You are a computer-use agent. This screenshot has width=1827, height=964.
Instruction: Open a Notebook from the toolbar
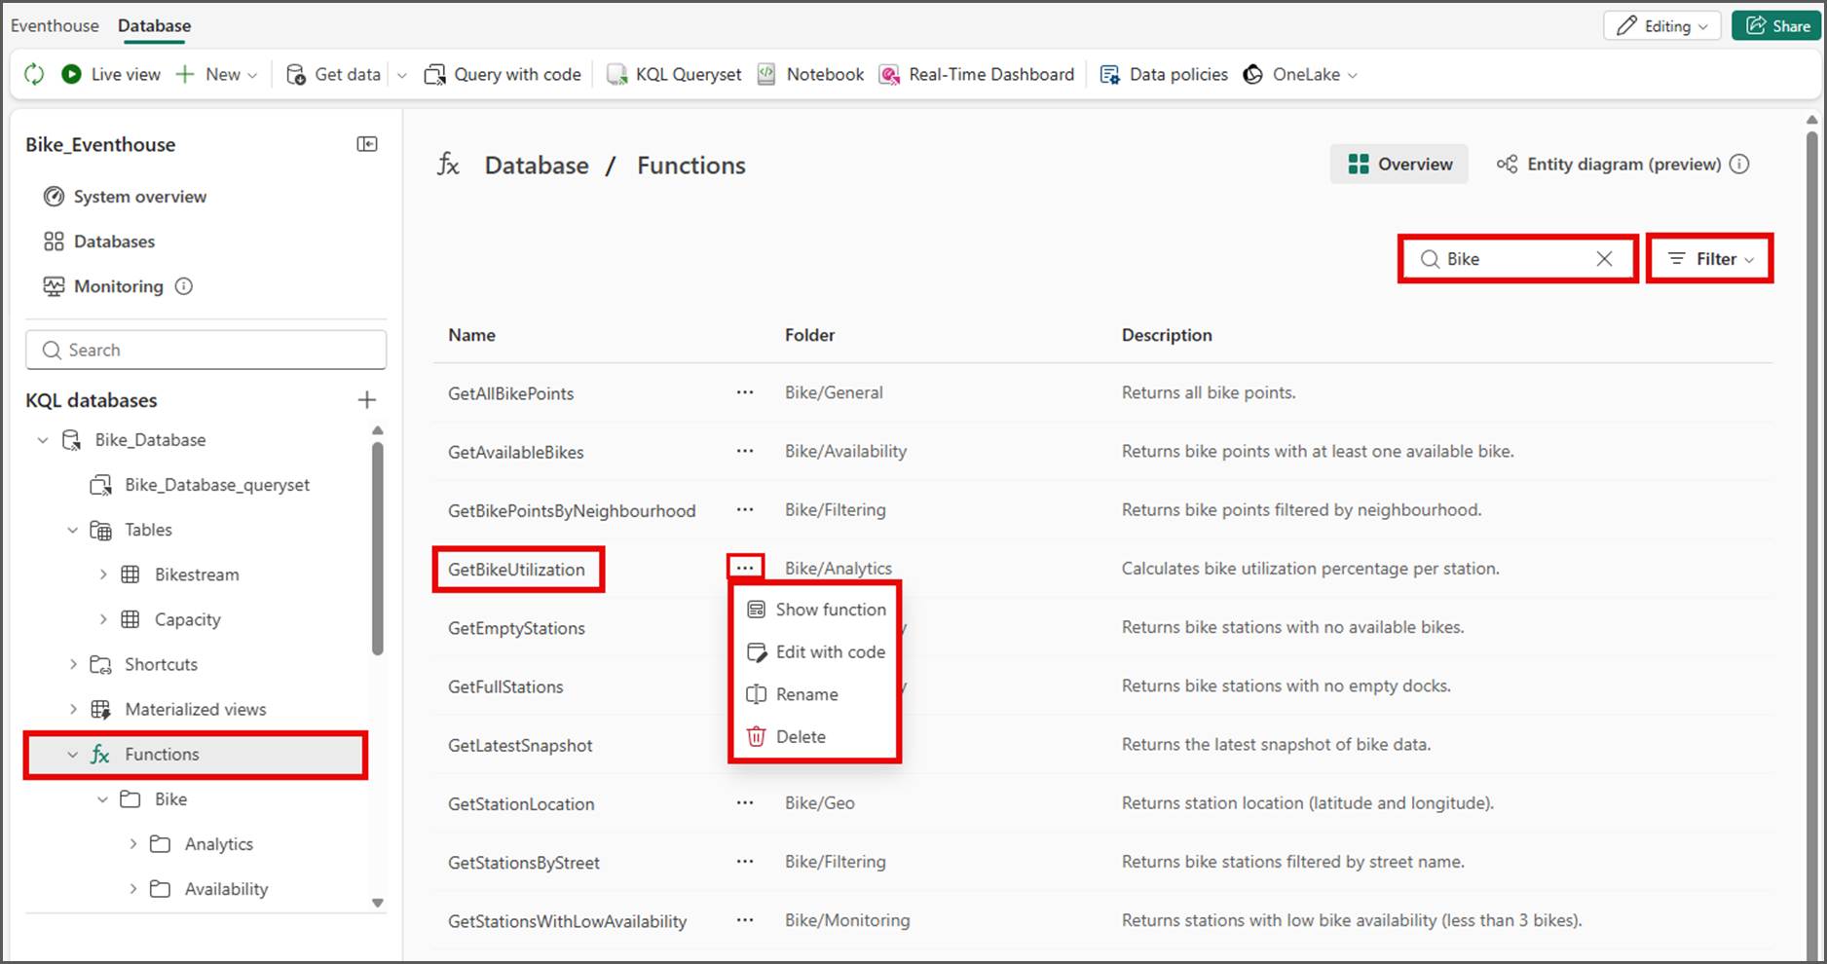click(809, 74)
